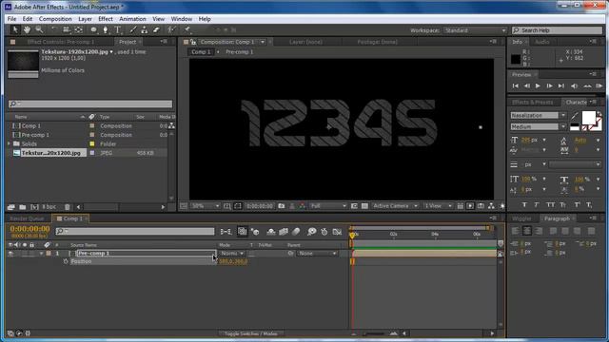Select the Hand tool
This screenshot has height=342, width=609.
27,29
